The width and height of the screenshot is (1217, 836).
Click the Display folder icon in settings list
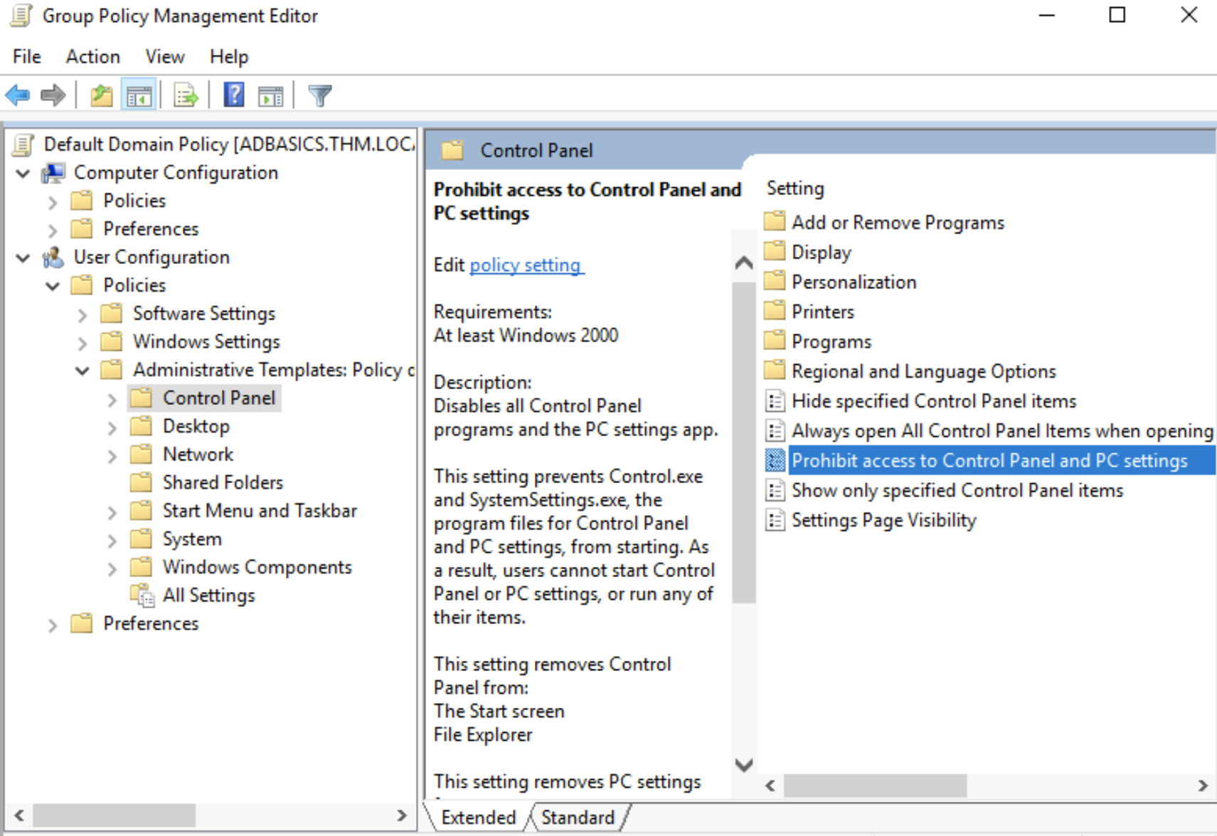tap(775, 251)
